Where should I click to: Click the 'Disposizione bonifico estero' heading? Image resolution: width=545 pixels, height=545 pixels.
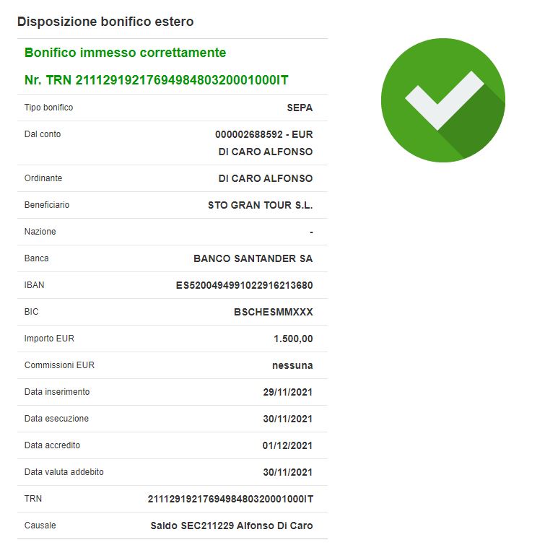pyautogui.click(x=105, y=22)
